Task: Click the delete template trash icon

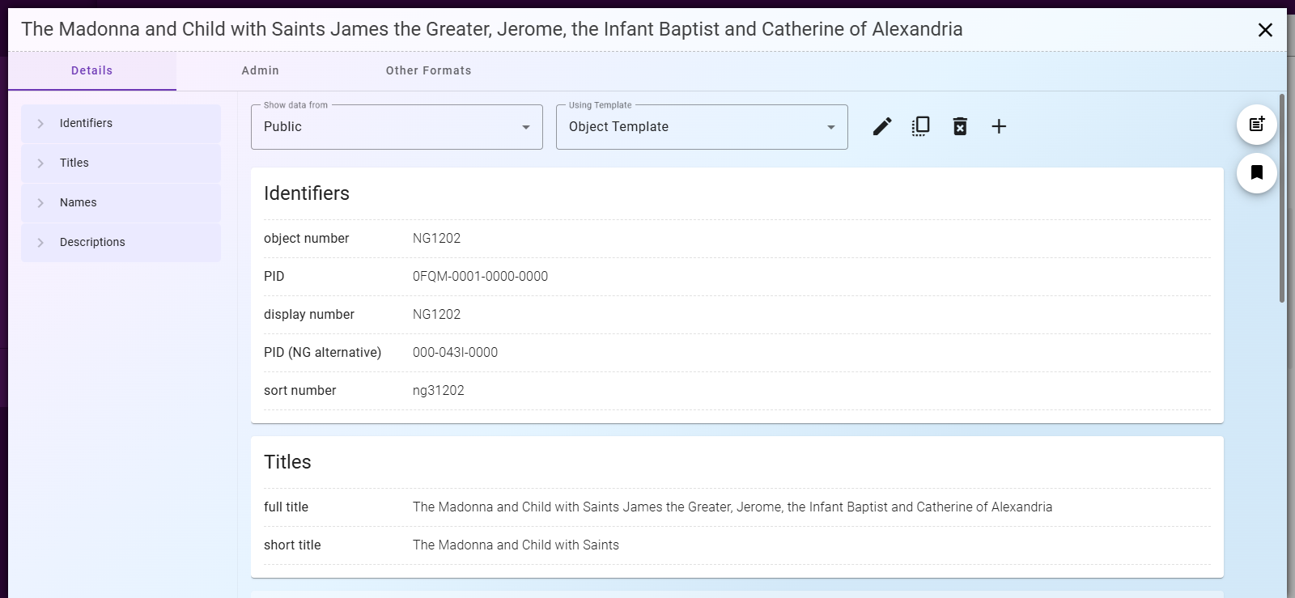Action: pyautogui.click(x=960, y=126)
